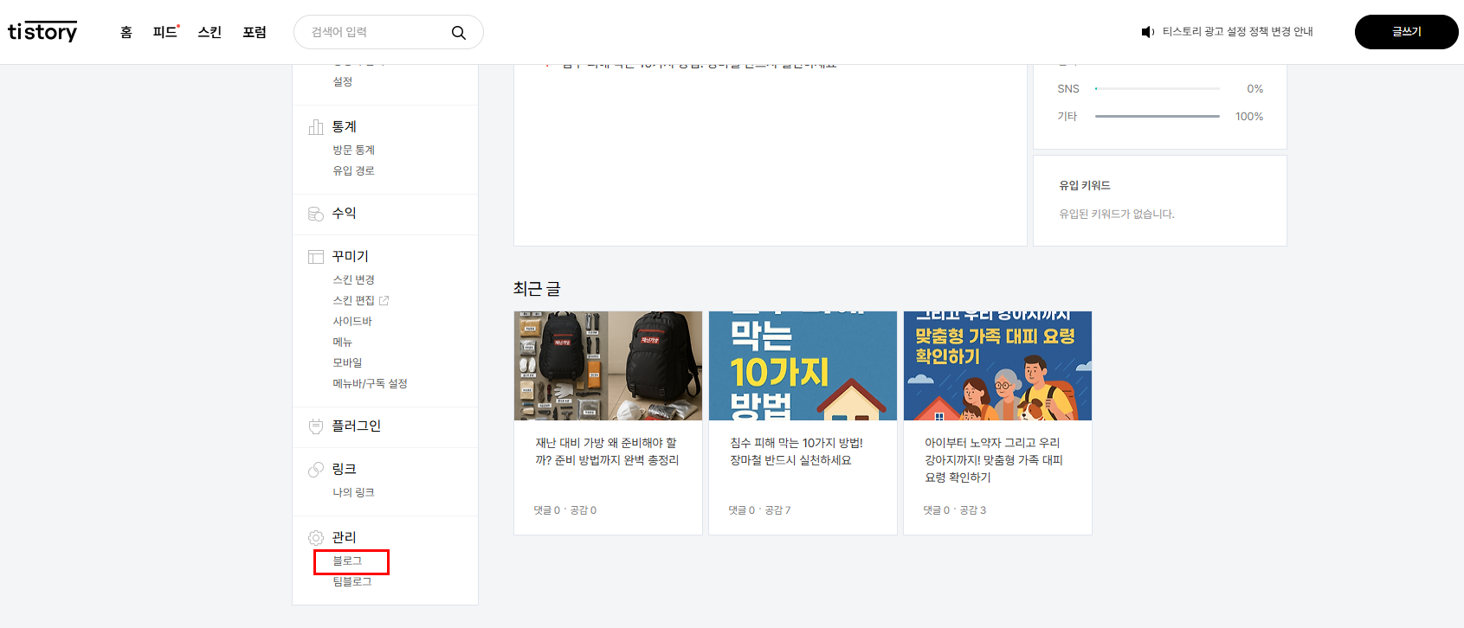Open the 10가지 방법 flood thumbnail

[x=803, y=366]
